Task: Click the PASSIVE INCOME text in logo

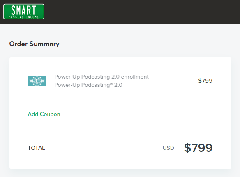Action: (23, 17)
